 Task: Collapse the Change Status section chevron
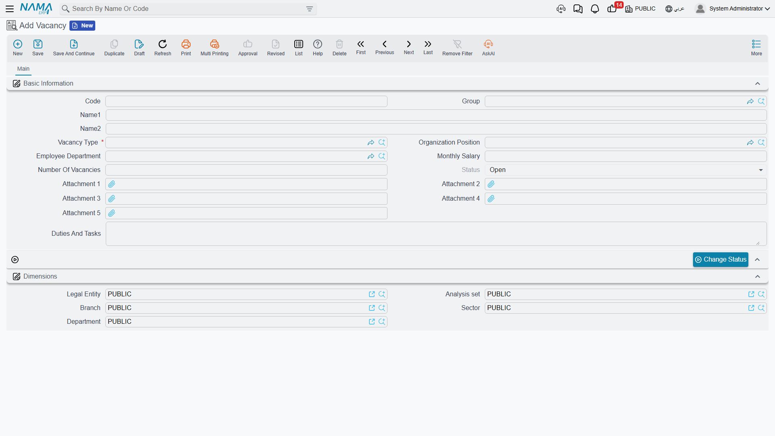[x=758, y=260]
